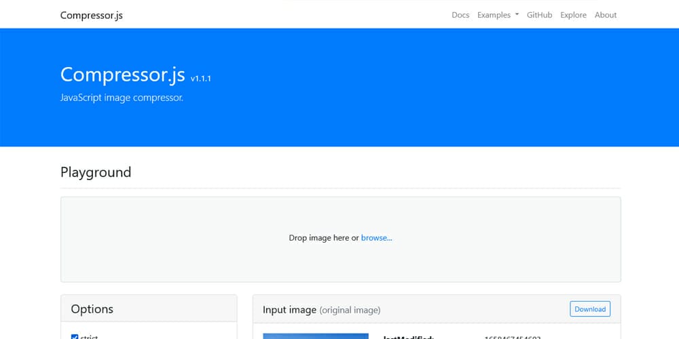This screenshot has width=679, height=339.
Task: Click the input image thumbnail preview
Action: pyautogui.click(x=316, y=336)
